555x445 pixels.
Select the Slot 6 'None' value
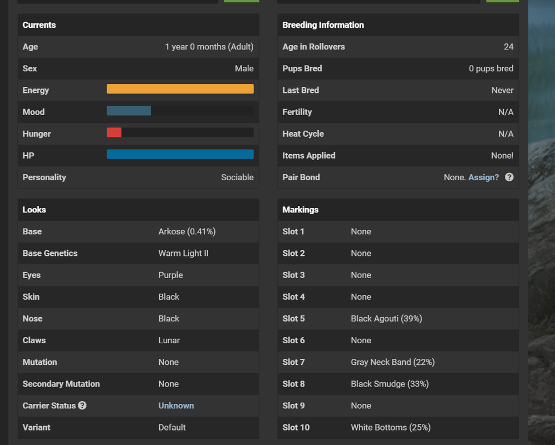(361, 340)
